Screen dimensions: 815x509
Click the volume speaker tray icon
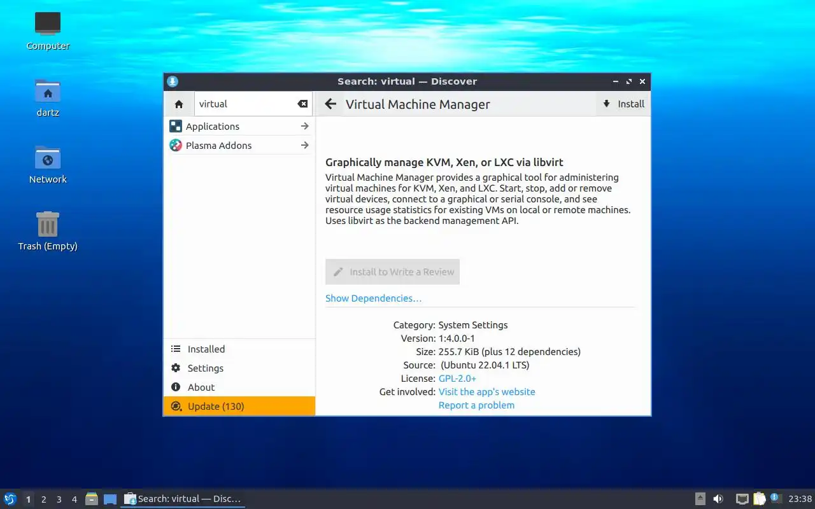718,499
